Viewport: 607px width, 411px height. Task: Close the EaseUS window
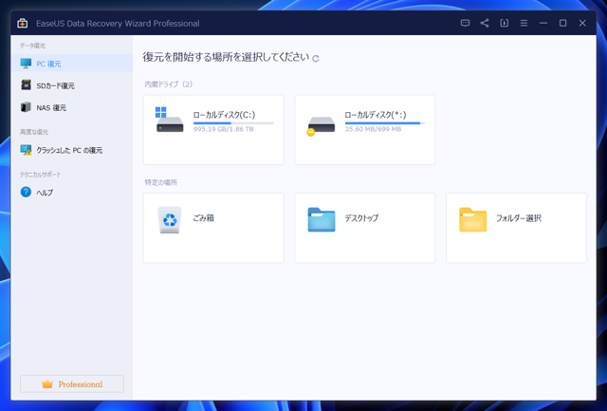tap(582, 23)
